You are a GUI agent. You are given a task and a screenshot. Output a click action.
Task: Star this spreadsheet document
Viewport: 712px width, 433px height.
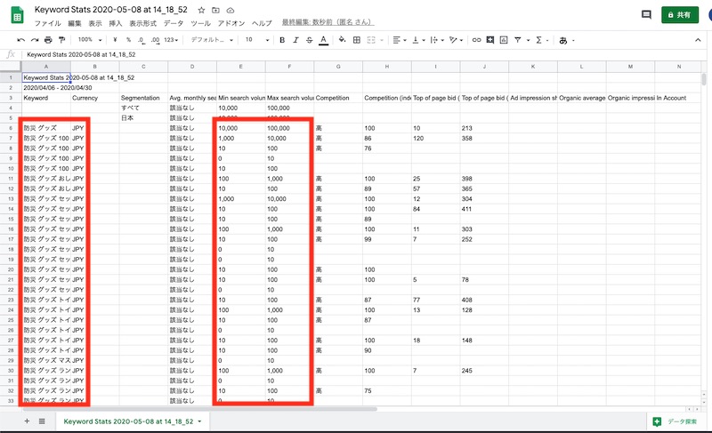pos(201,9)
